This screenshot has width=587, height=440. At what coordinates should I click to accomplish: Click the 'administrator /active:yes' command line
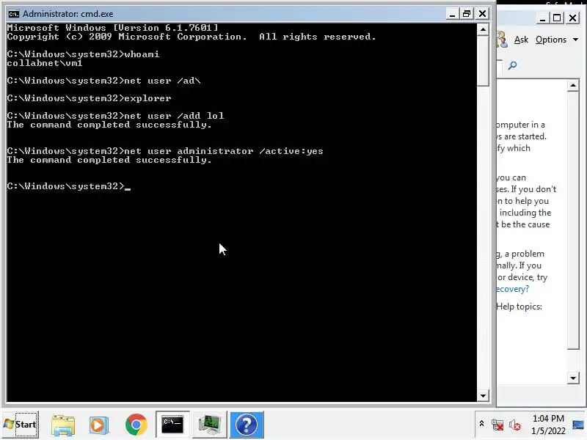point(164,151)
